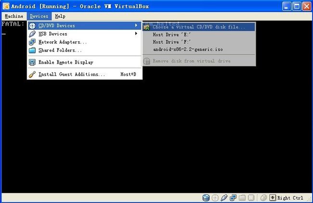The height and width of the screenshot is (203, 313).
Task: Close the VirtualBox window
Action: point(307,6)
